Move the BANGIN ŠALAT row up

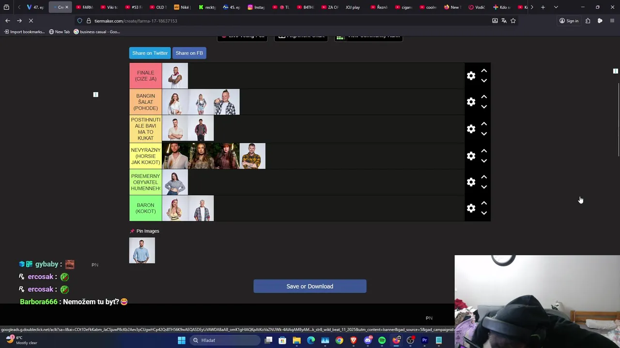(x=484, y=97)
